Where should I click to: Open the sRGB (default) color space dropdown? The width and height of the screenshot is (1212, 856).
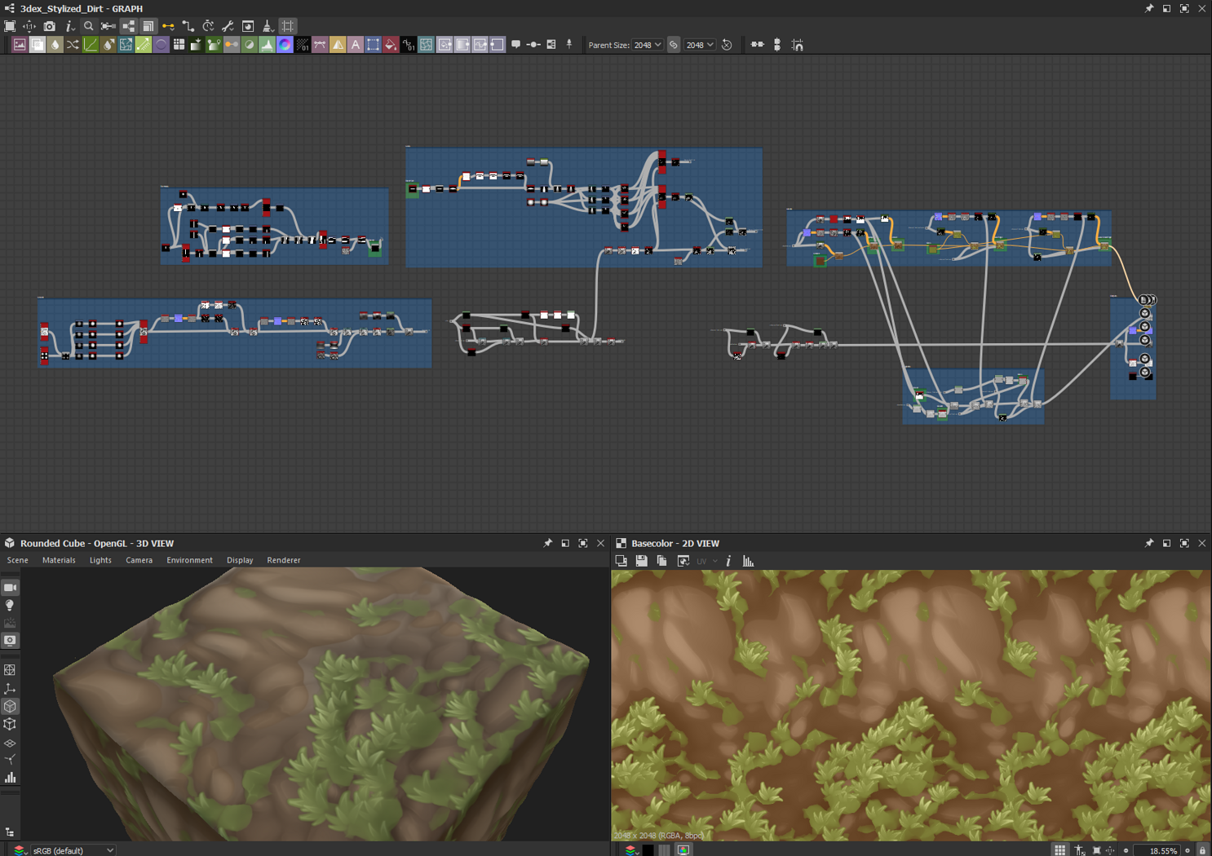pyautogui.click(x=73, y=850)
